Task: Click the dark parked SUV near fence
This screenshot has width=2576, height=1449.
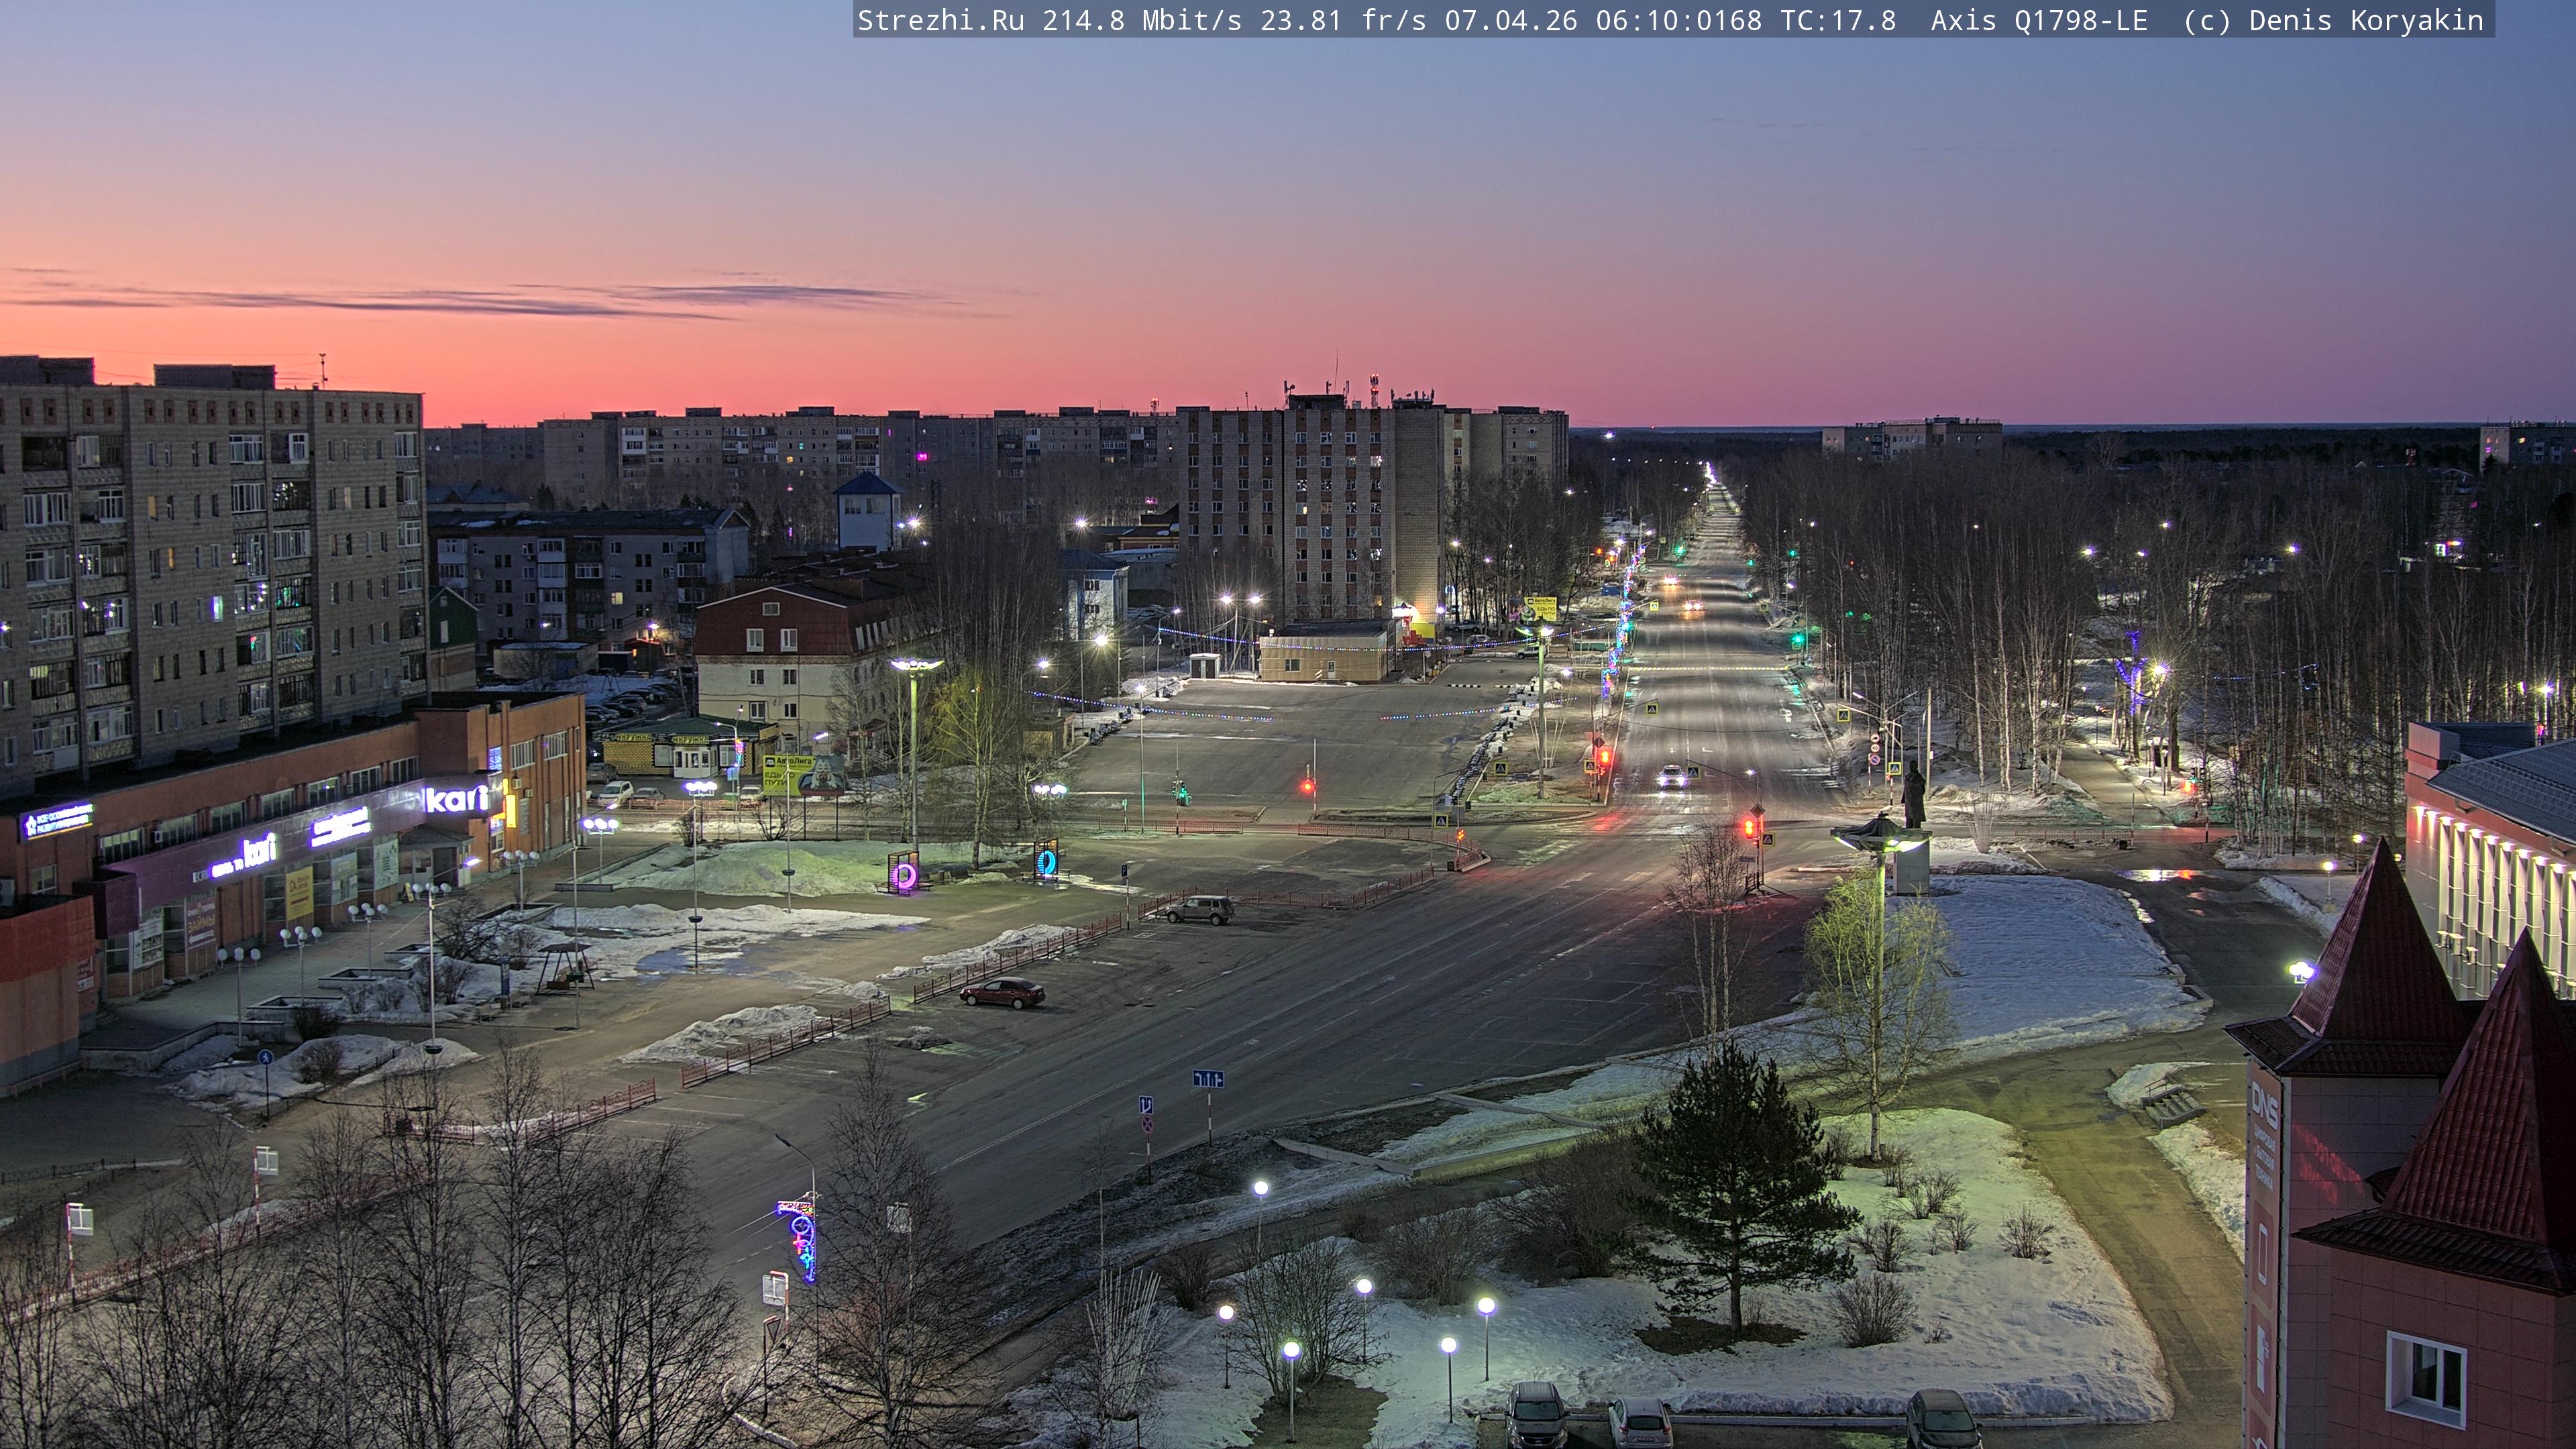Action: 1199,909
